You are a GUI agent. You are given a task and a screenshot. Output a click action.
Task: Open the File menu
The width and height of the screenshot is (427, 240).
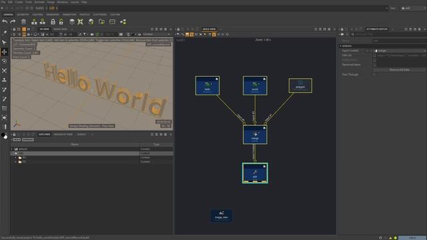(3, 2)
